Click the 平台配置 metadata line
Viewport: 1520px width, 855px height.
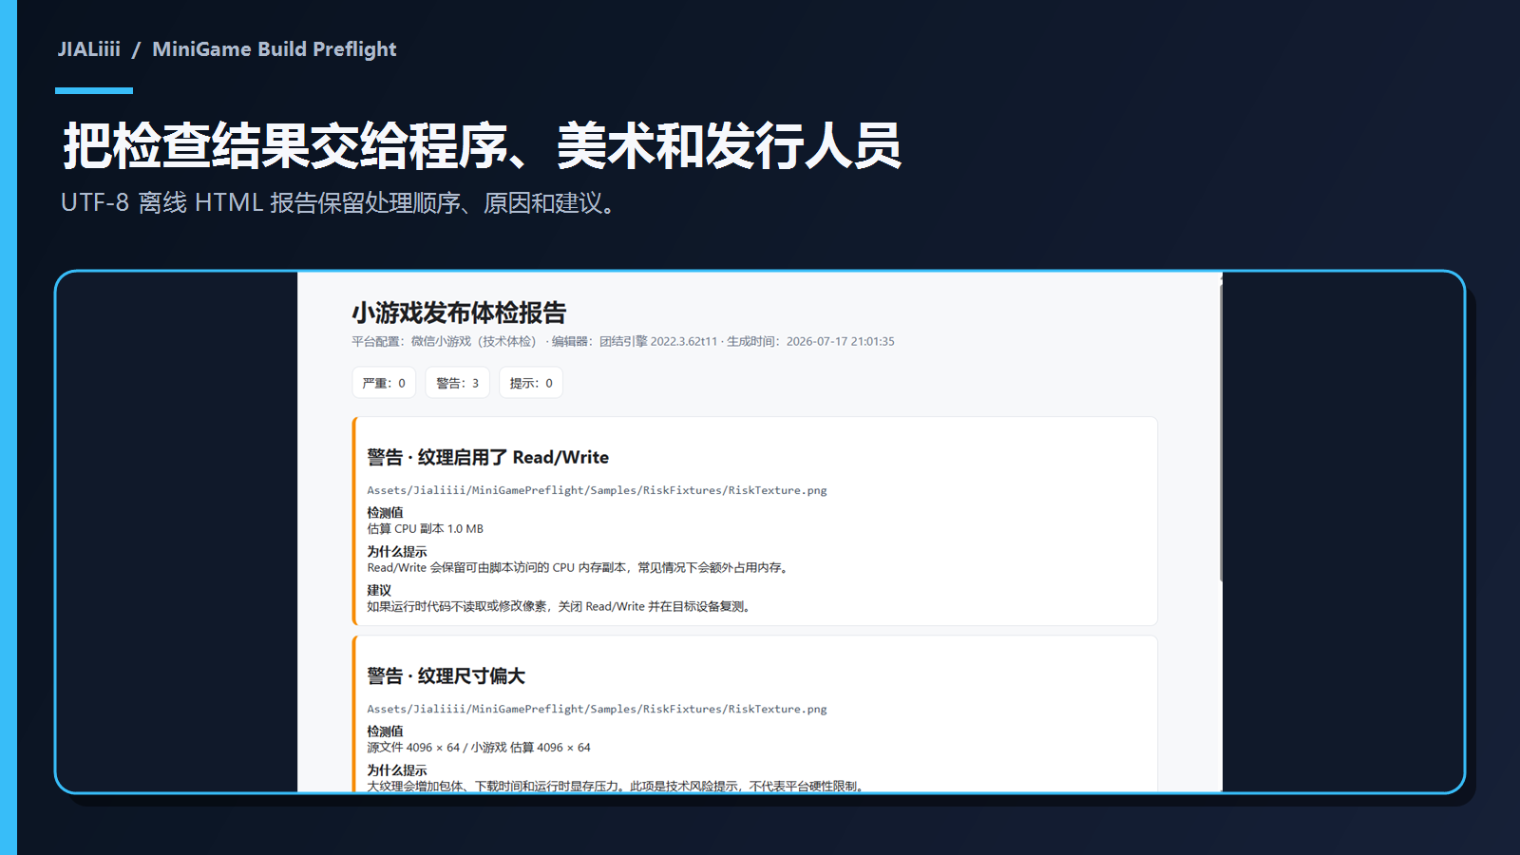click(623, 341)
